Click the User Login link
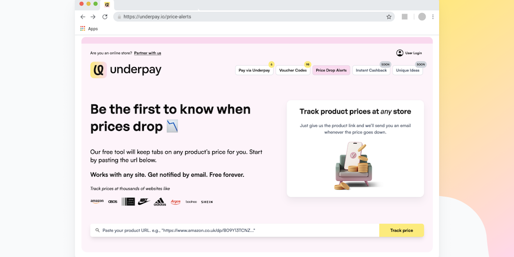Viewport: 514px width, 257px height. pos(414,53)
